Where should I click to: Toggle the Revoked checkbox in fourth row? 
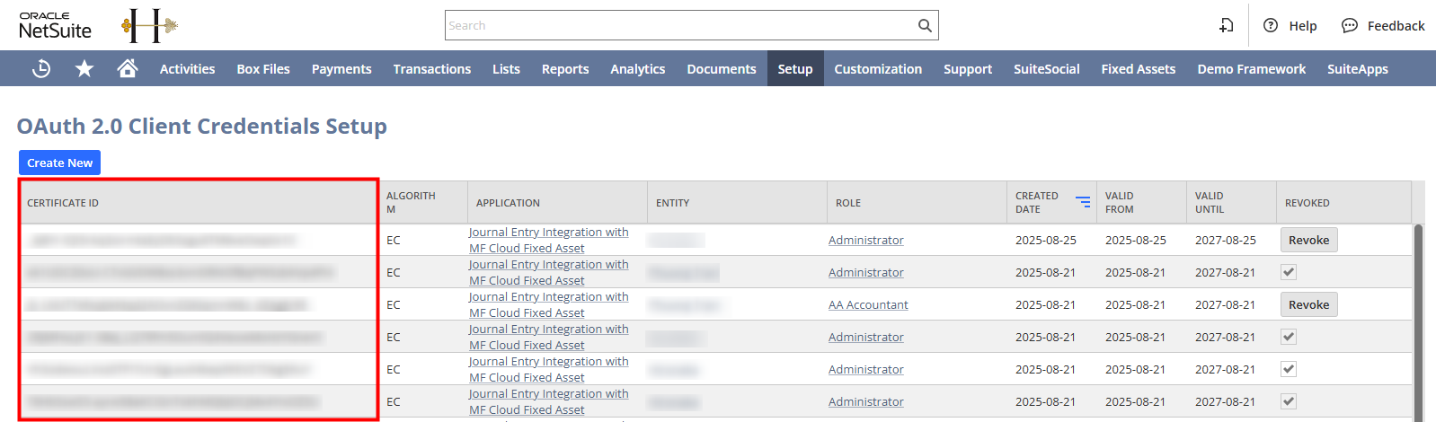[x=1289, y=337]
